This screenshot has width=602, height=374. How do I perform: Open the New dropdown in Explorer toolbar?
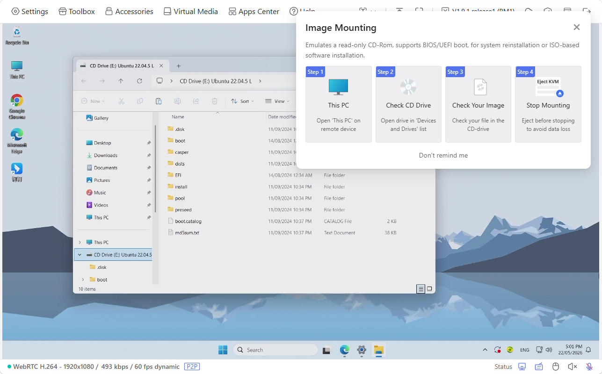(x=93, y=101)
